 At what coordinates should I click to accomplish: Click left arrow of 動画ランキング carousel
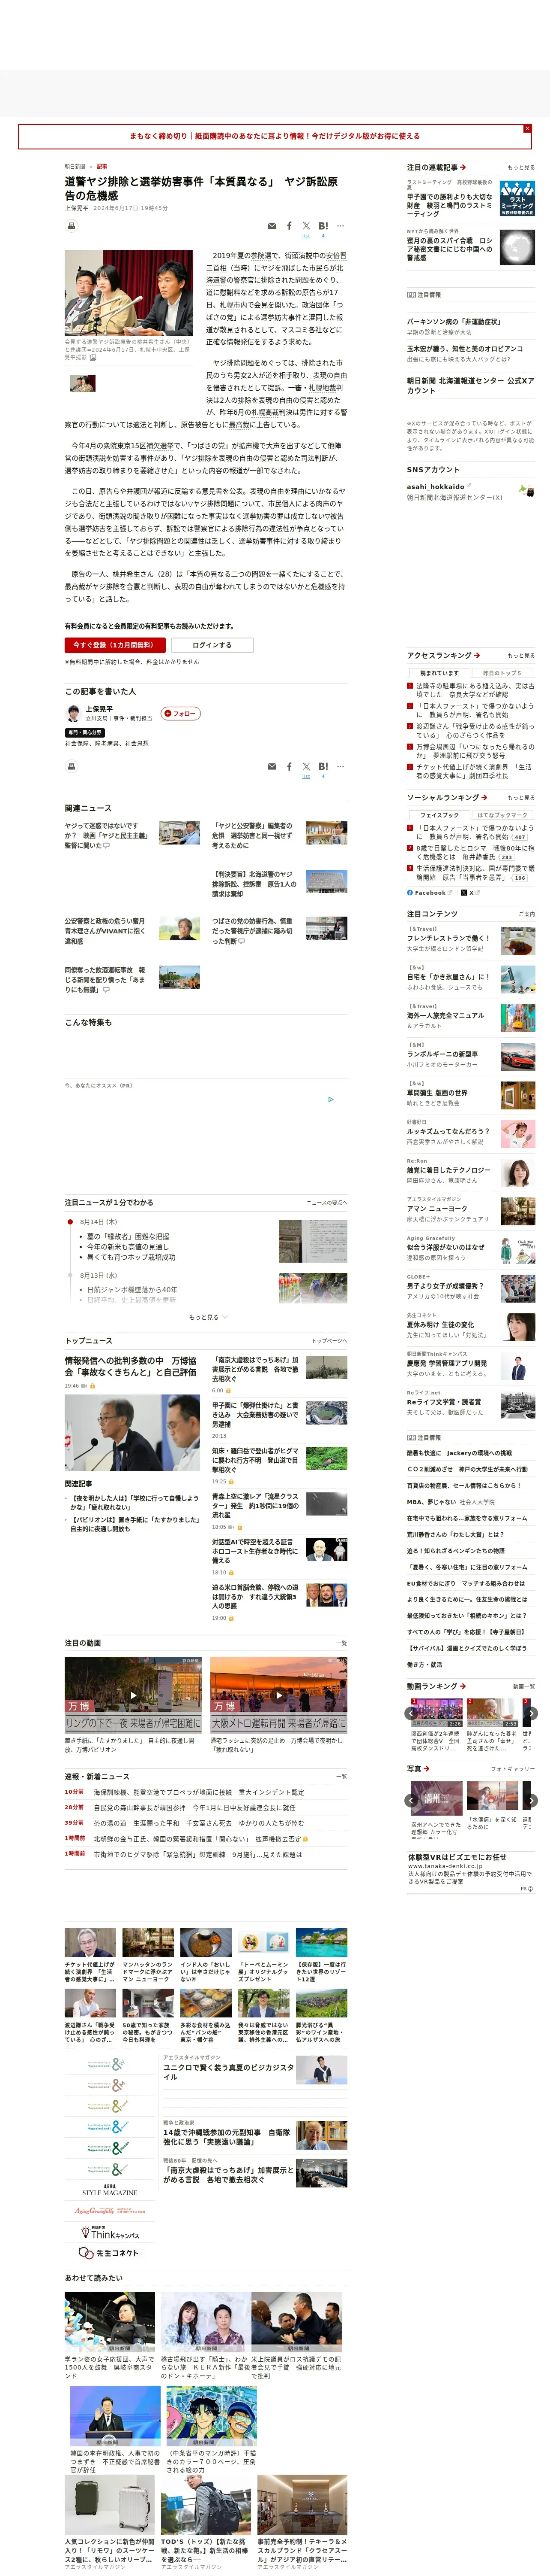tap(411, 1713)
